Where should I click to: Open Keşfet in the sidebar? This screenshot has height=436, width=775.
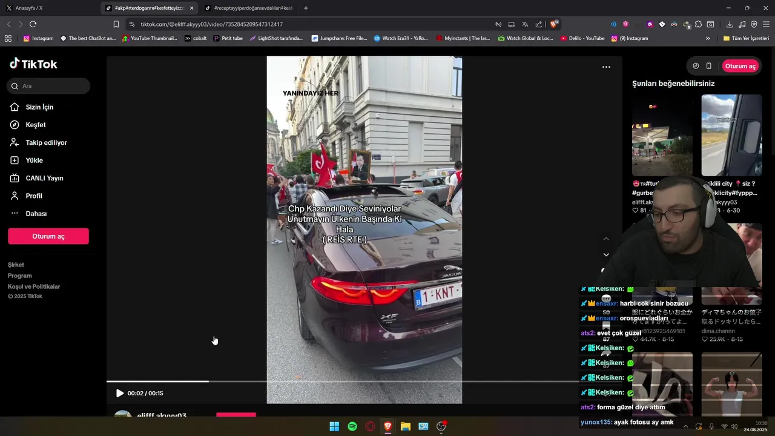point(36,125)
